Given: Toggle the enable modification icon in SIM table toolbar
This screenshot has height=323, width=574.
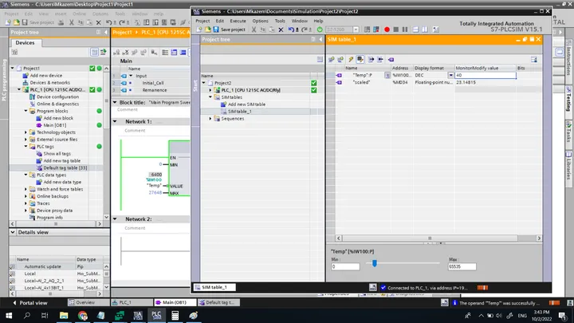Looking at the screenshot, I should tap(360, 59).
